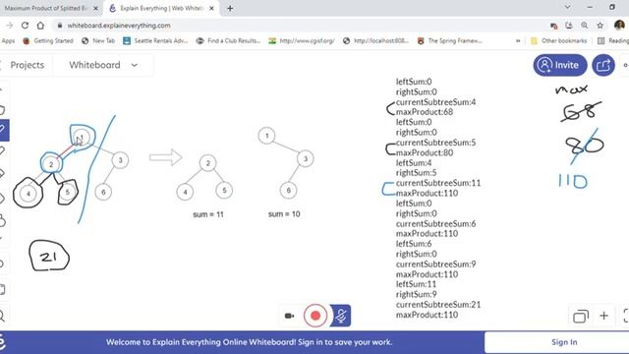Open the tab search chevron
The image size is (629, 354).
[568, 7]
